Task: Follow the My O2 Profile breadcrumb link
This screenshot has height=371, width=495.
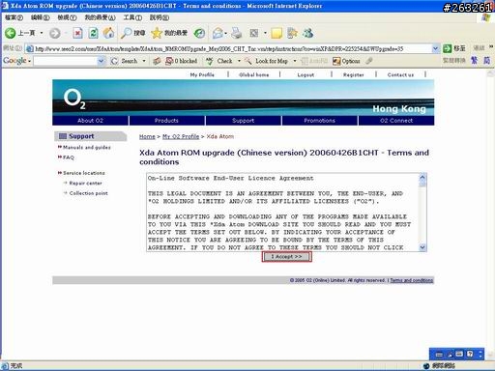Action: click(181, 136)
